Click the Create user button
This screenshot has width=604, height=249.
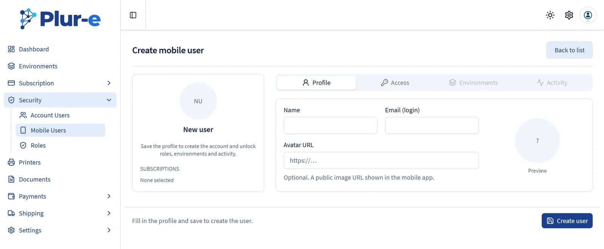567,221
